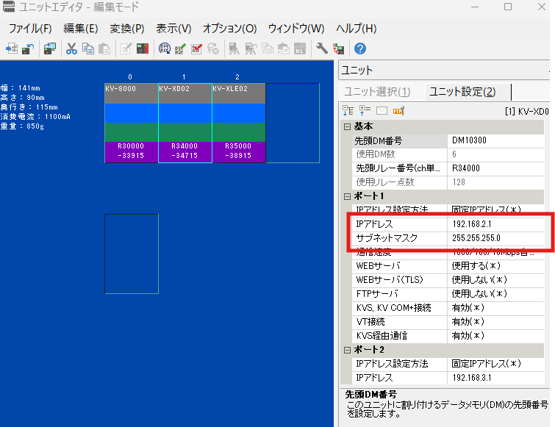This screenshot has width=555, height=427.
Task: Open オプション(O) menu
Action: pos(229,29)
